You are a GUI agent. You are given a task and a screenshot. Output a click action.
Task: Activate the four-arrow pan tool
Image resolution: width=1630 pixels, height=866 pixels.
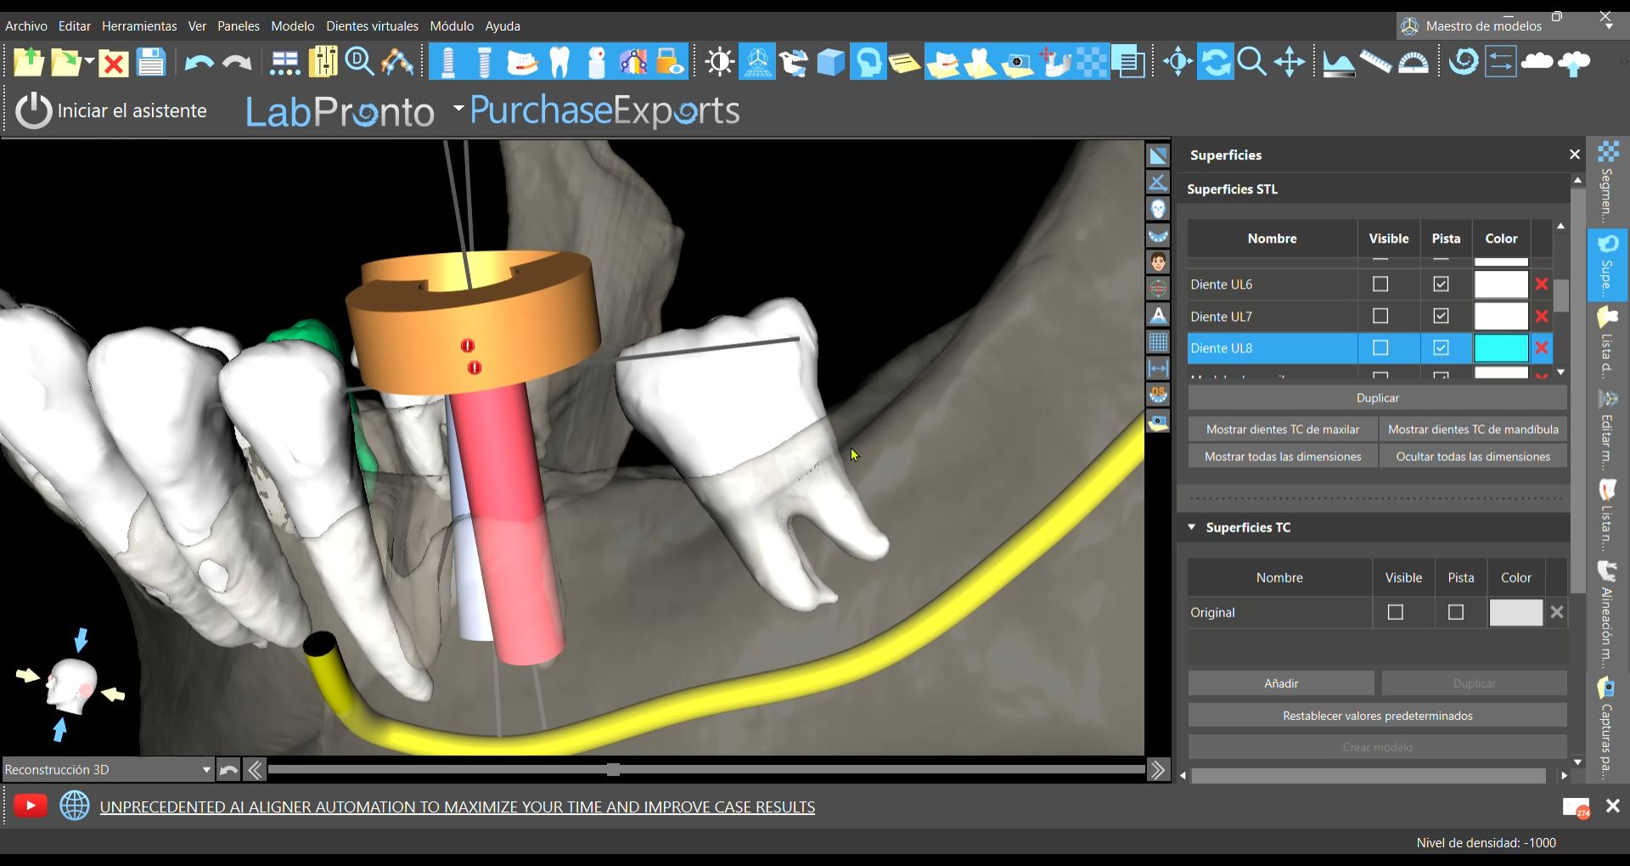(x=1290, y=63)
